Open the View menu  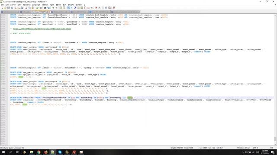(19, 5)
